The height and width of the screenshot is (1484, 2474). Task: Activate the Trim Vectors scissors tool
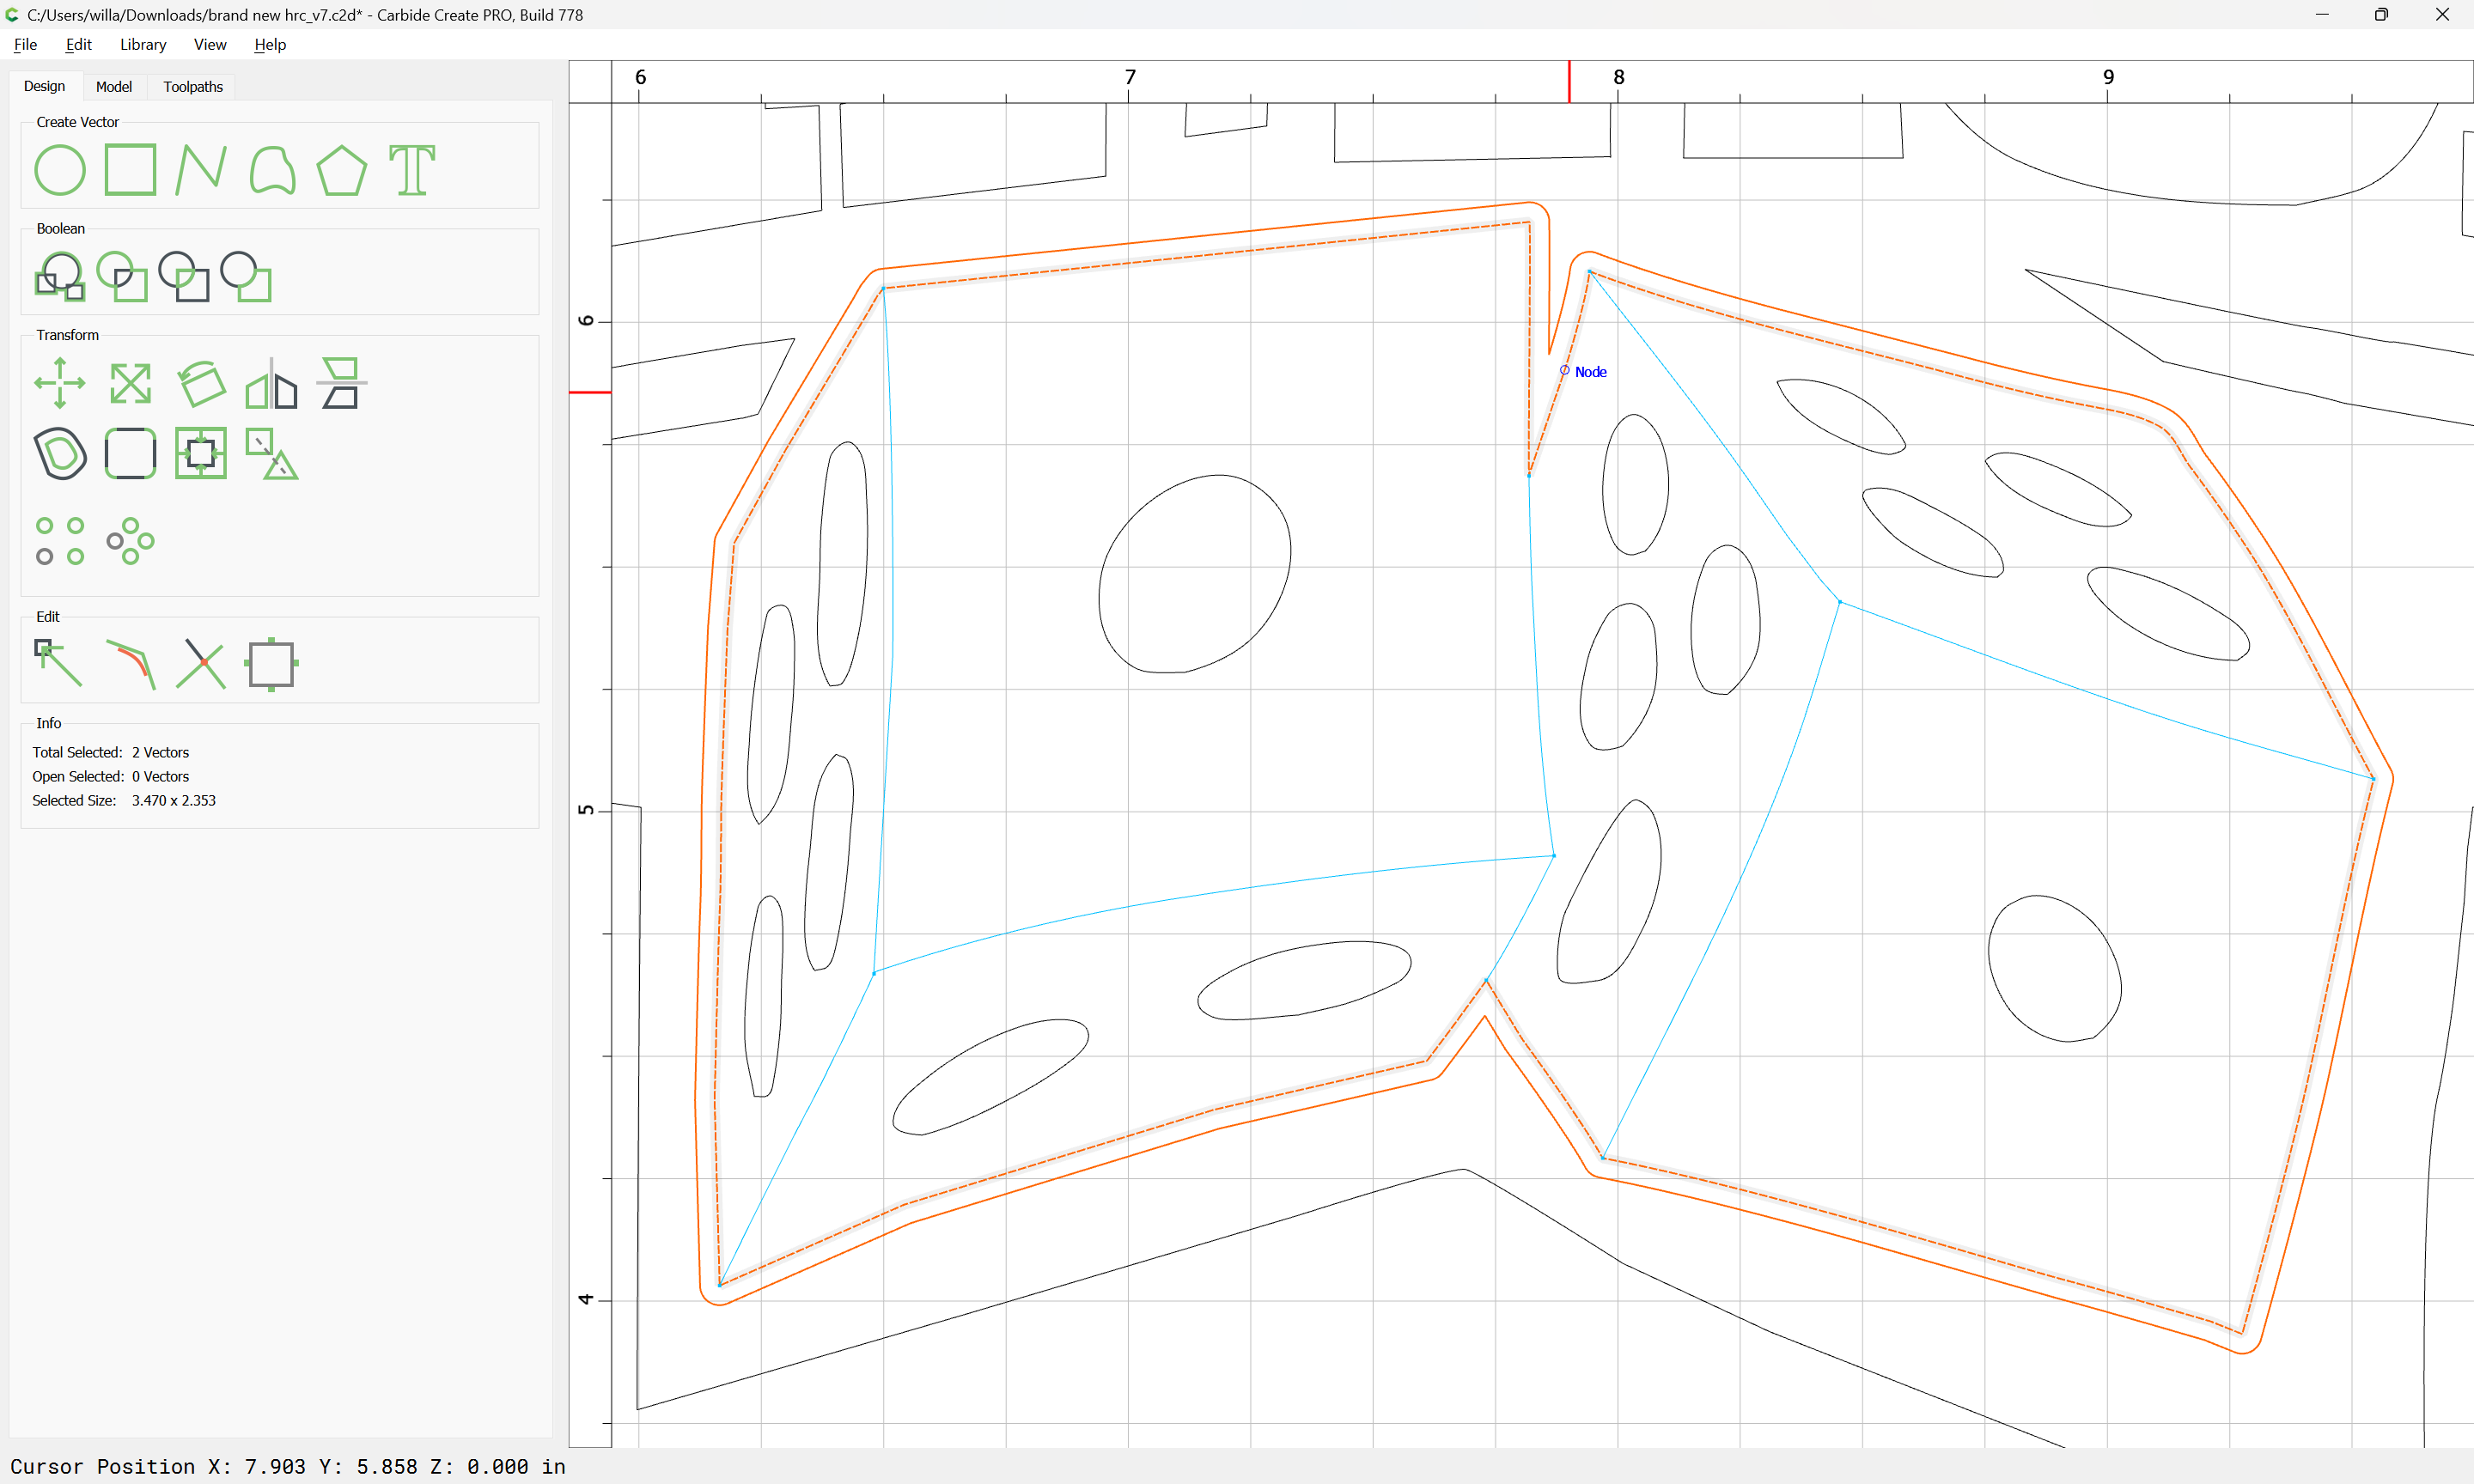[201, 664]
